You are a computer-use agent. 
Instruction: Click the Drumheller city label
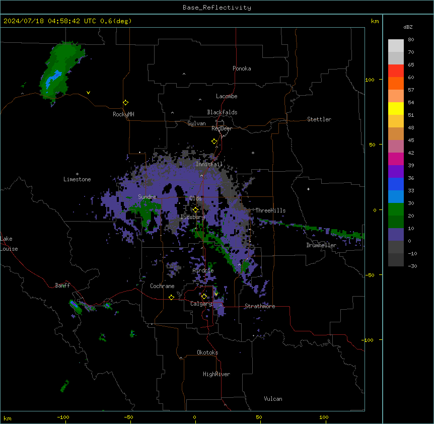click(x=321, y=245)
